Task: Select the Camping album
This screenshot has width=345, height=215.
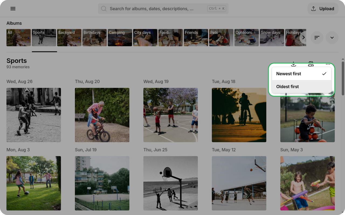Action: point(120,38)
